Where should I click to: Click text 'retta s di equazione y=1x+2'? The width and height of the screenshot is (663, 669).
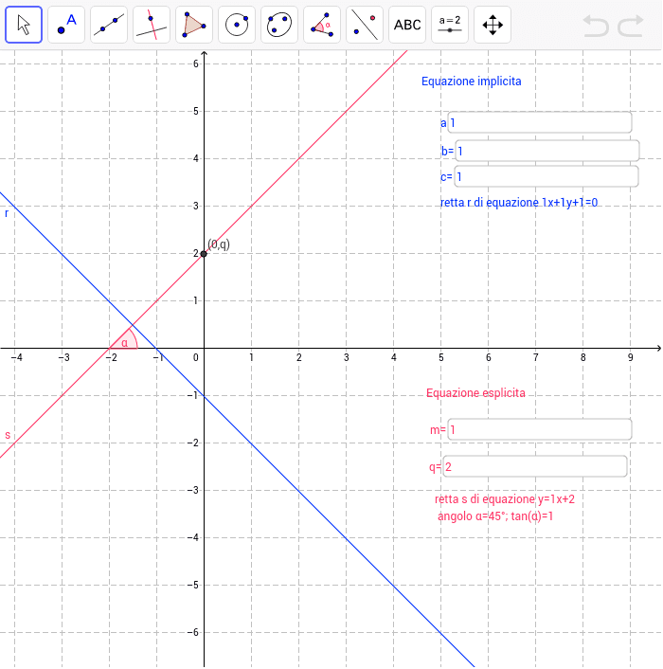(x=505, y=499)
